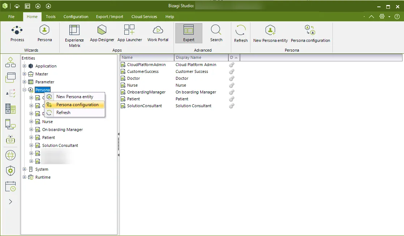Switch to Expert view

[189, 34]
